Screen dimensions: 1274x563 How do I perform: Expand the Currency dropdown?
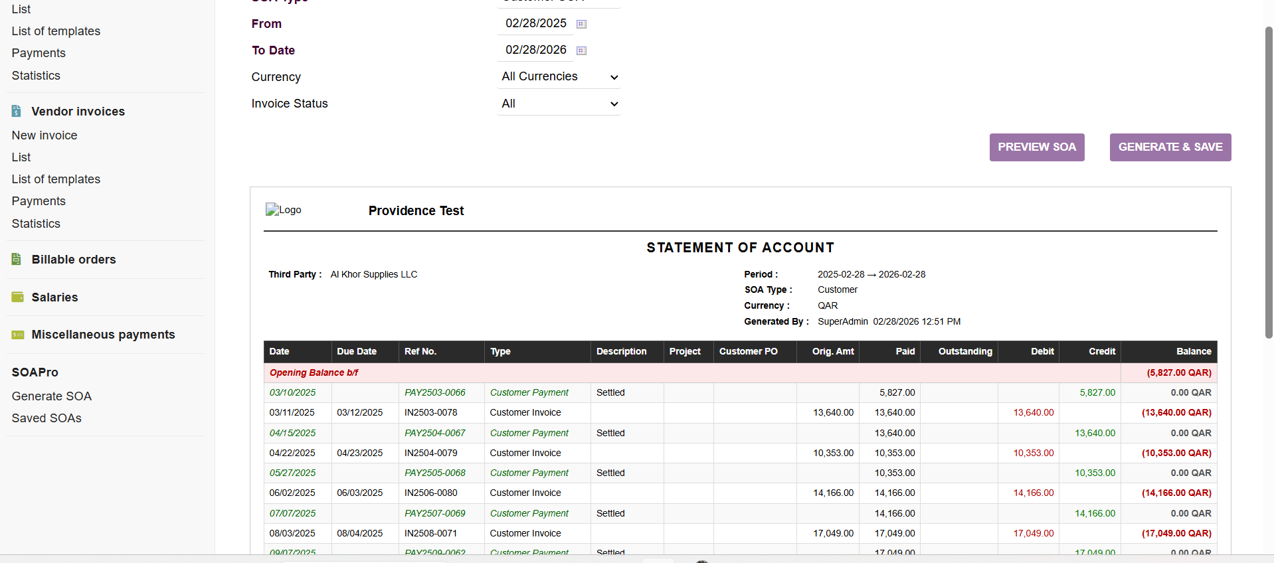click(559, 77)
